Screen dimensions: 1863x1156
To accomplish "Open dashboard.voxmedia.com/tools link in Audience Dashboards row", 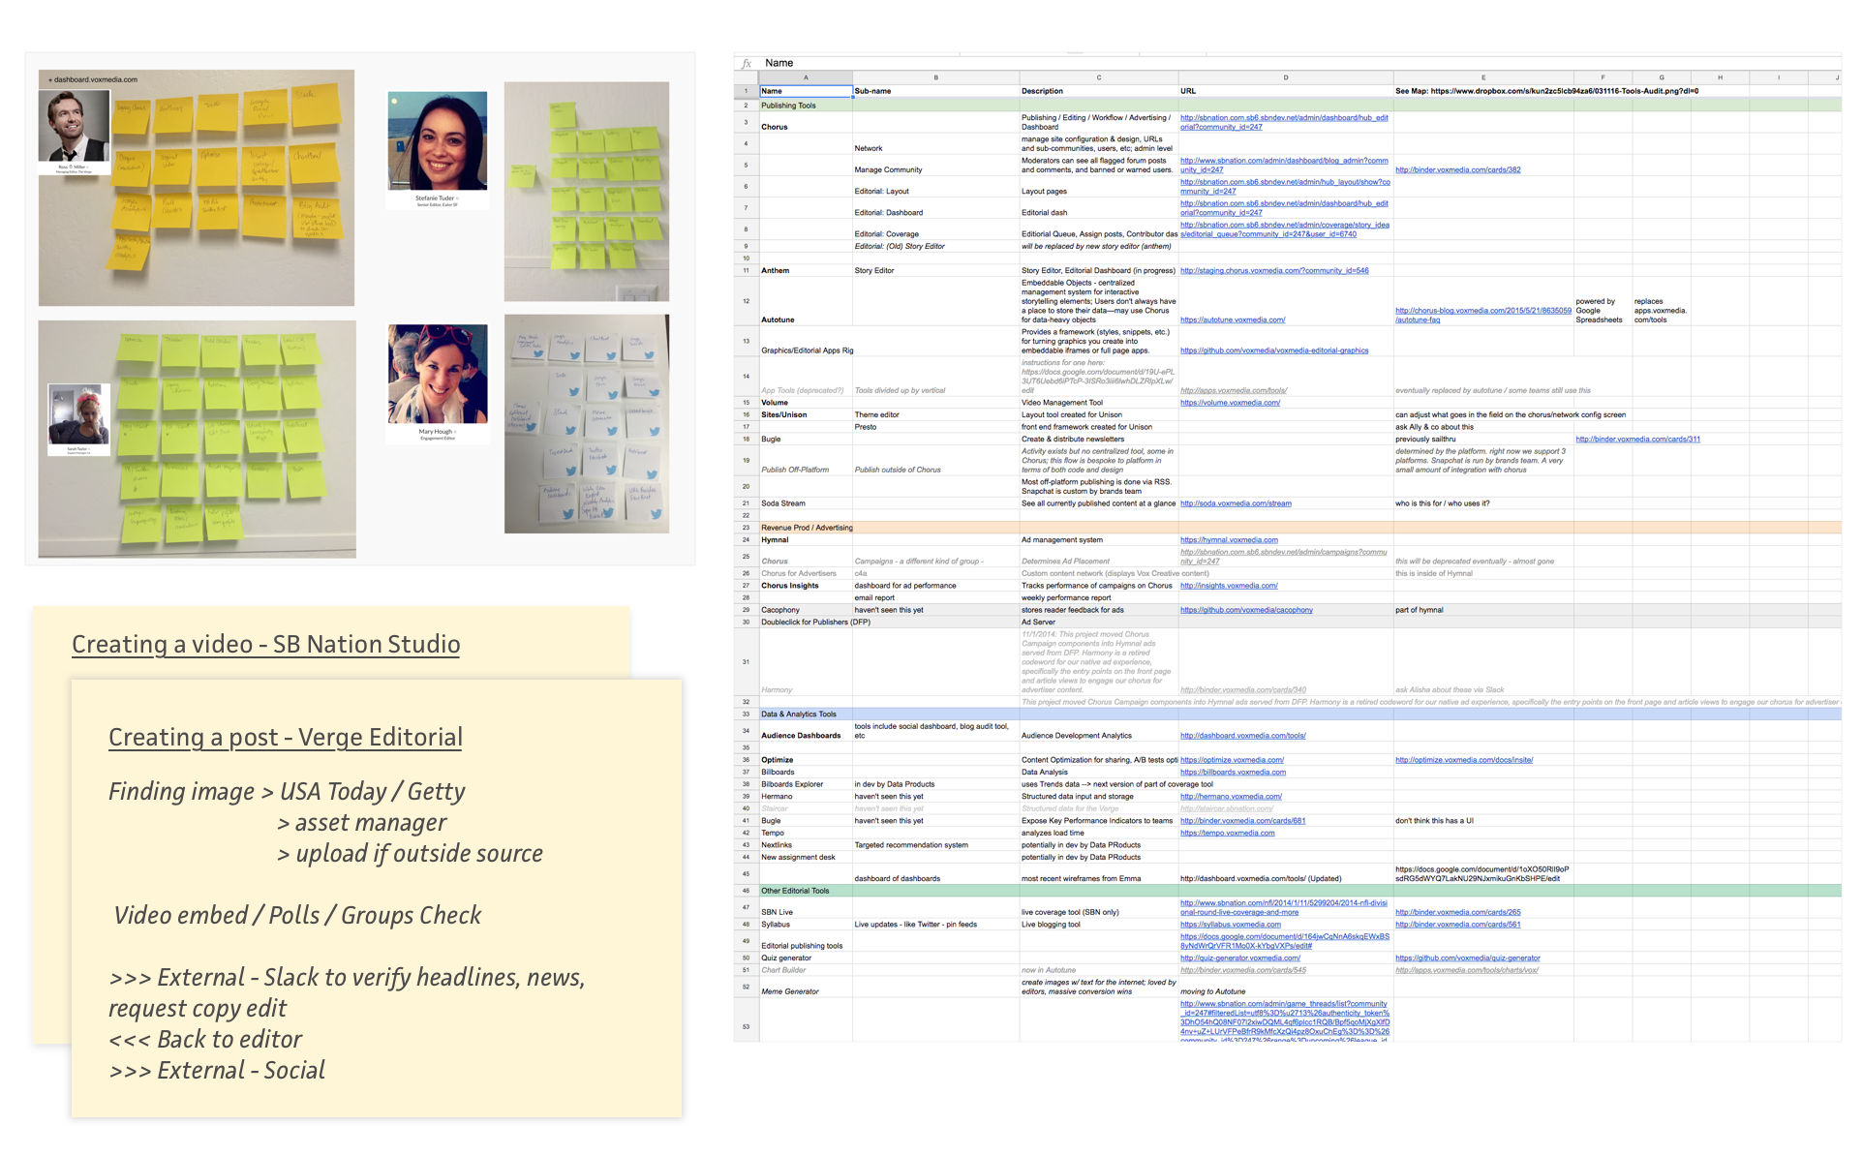I will pos(1242,736).
